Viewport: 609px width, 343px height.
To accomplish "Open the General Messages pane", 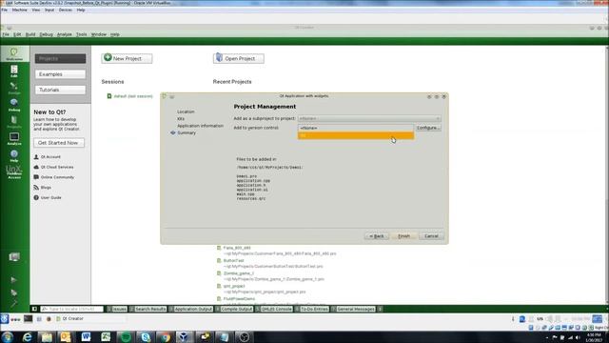I will coord(353,309).
